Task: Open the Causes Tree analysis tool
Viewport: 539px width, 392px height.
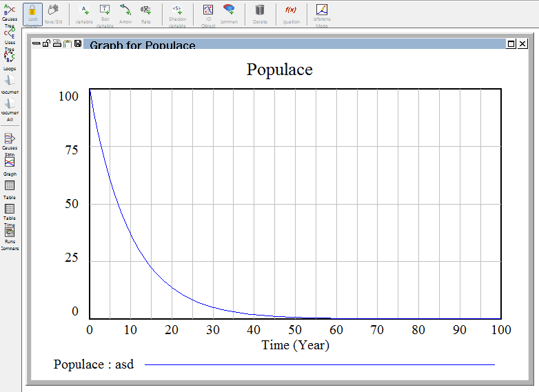Action: pos(10,12)
